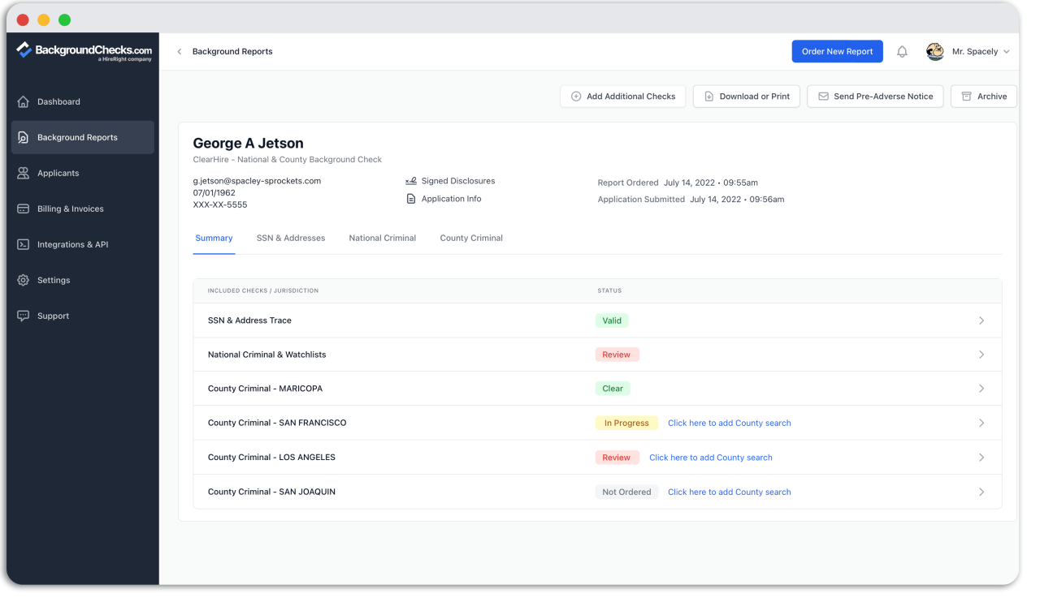Click the Order New Report button

coord(837,52)
